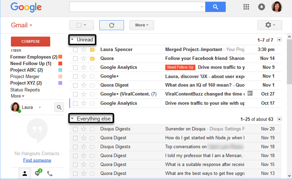Click the refresh mail button
This screenshot has height=179, width=292.
112,25
